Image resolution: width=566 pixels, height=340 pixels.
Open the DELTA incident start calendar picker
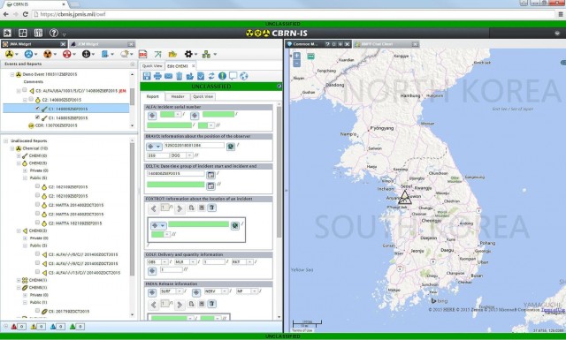pos(210,175)
